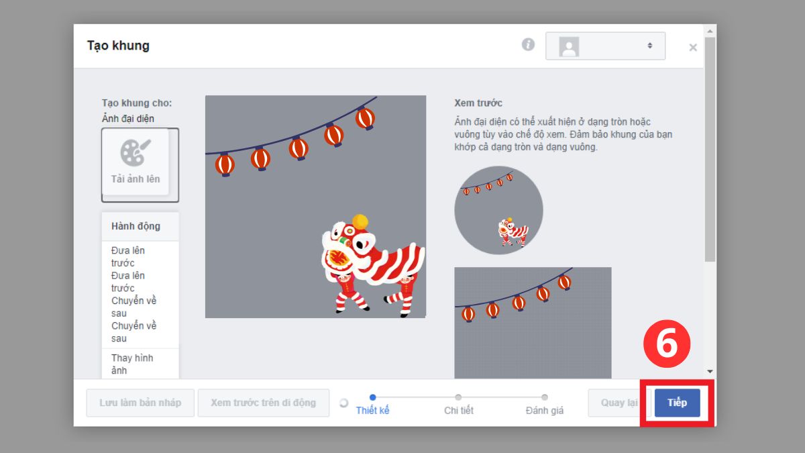Jump to the Chi tiết step dot

click(458, 397)
